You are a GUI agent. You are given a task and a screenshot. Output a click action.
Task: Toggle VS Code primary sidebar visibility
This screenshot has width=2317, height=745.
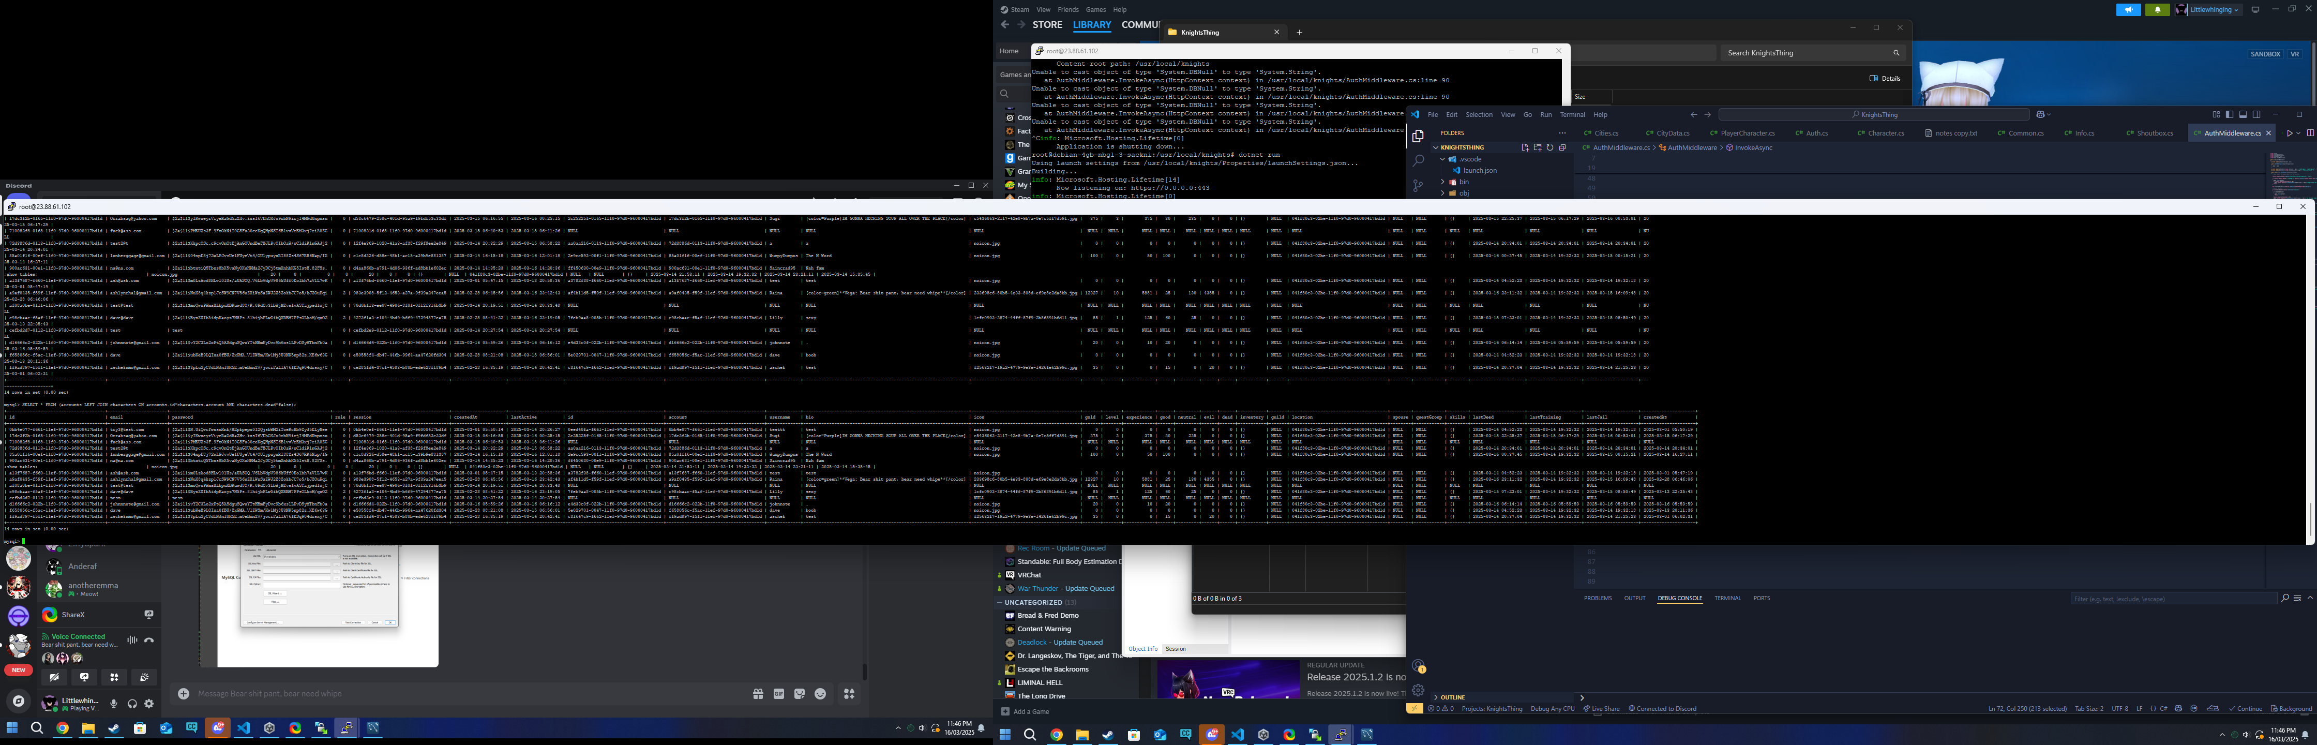point(2229,114)
